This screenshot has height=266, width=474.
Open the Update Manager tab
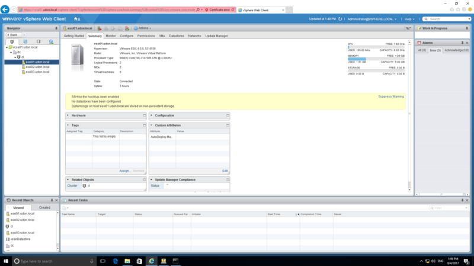click(x=216, y=36)
